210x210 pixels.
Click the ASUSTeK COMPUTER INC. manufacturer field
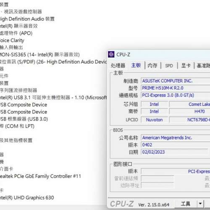click(176, 81)
